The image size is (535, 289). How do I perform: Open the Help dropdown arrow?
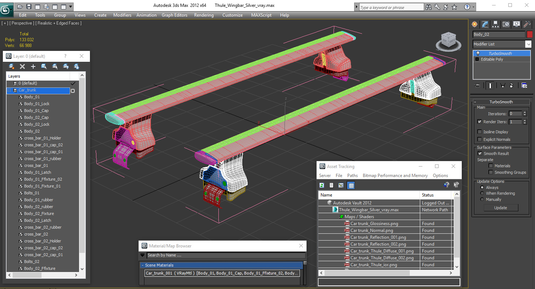[x=474, y=7]
